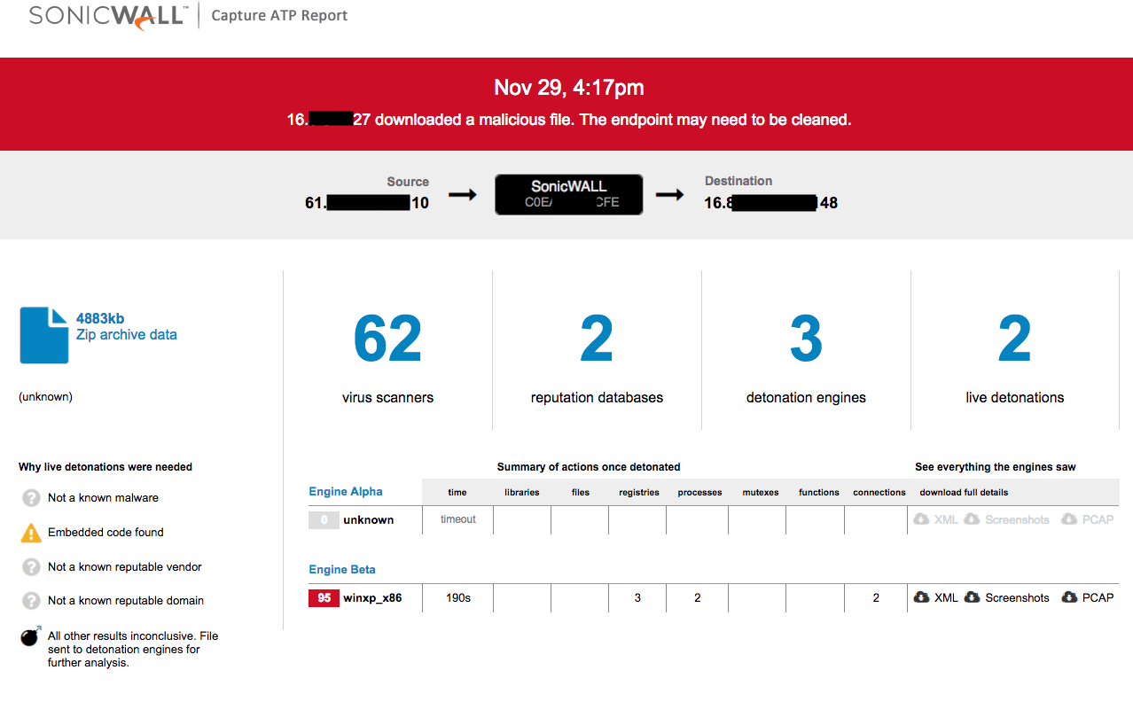Click connections value 2 in Engine Beta row

click(x=876, y=598)
